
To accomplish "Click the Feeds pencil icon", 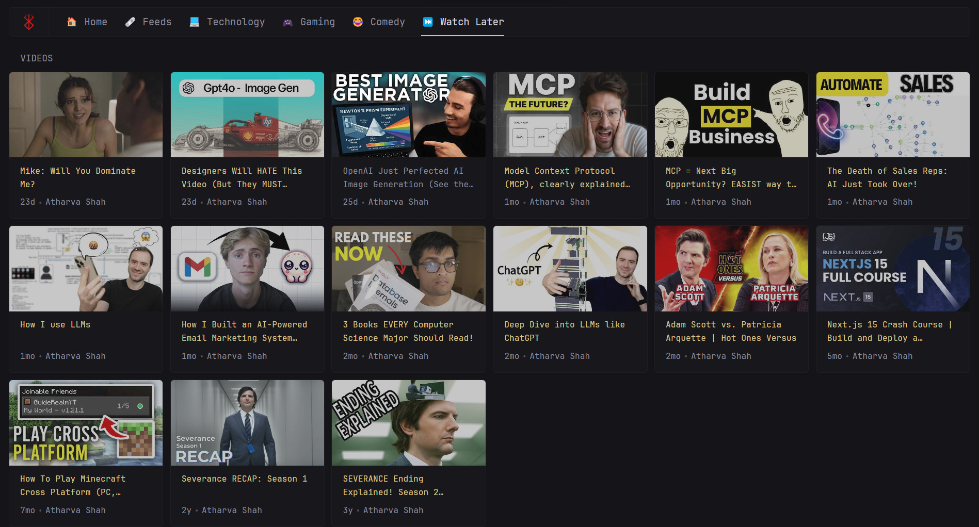I will point(130,22).
